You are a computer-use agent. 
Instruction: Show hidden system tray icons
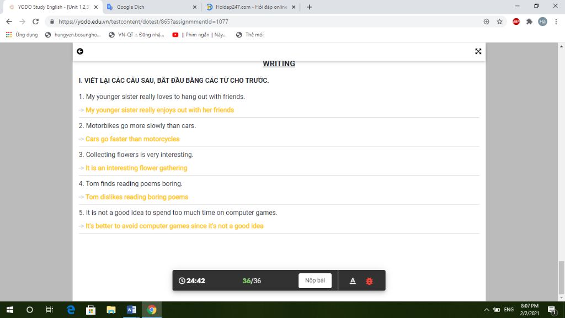pyautogui.click(x=487, y=310)
